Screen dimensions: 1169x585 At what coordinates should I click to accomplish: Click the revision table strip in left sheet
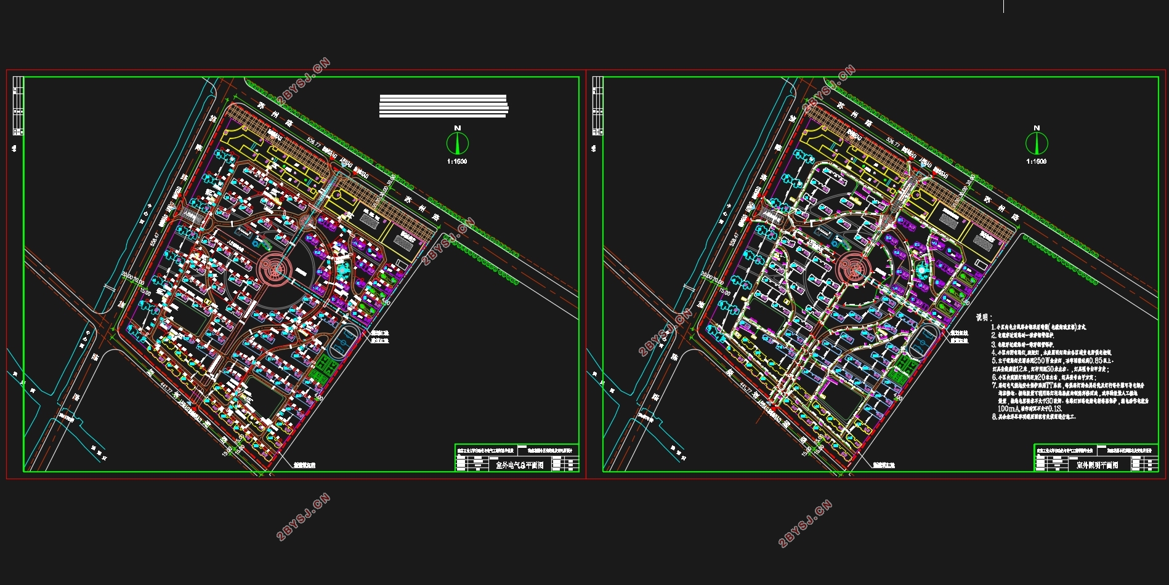[x=18, y=106]
